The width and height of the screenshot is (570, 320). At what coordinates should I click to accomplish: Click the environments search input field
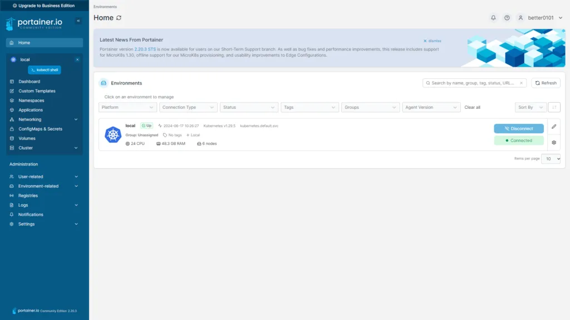[474, 83]
